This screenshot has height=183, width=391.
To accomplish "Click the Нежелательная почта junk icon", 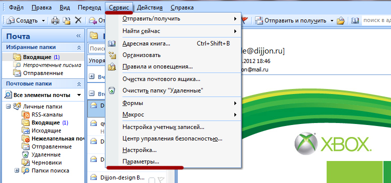I will point(26,138).
